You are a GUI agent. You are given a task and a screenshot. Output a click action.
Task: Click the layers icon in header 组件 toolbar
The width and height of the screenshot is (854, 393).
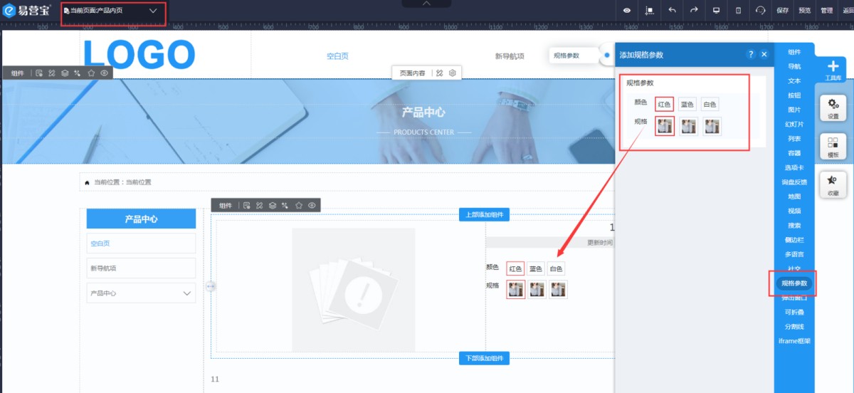[x=65, y=73]
